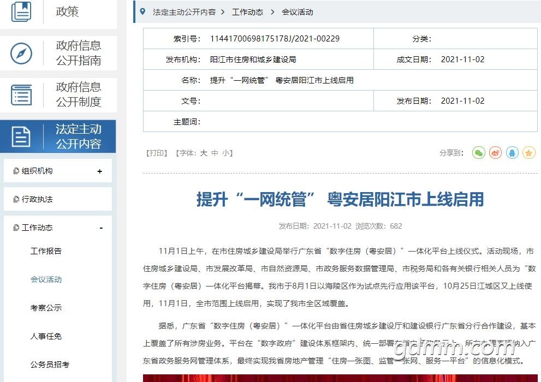
Task: Click the 法定主动公开内容 page icon
Action: pyautogui.click(x=21, y=136)
